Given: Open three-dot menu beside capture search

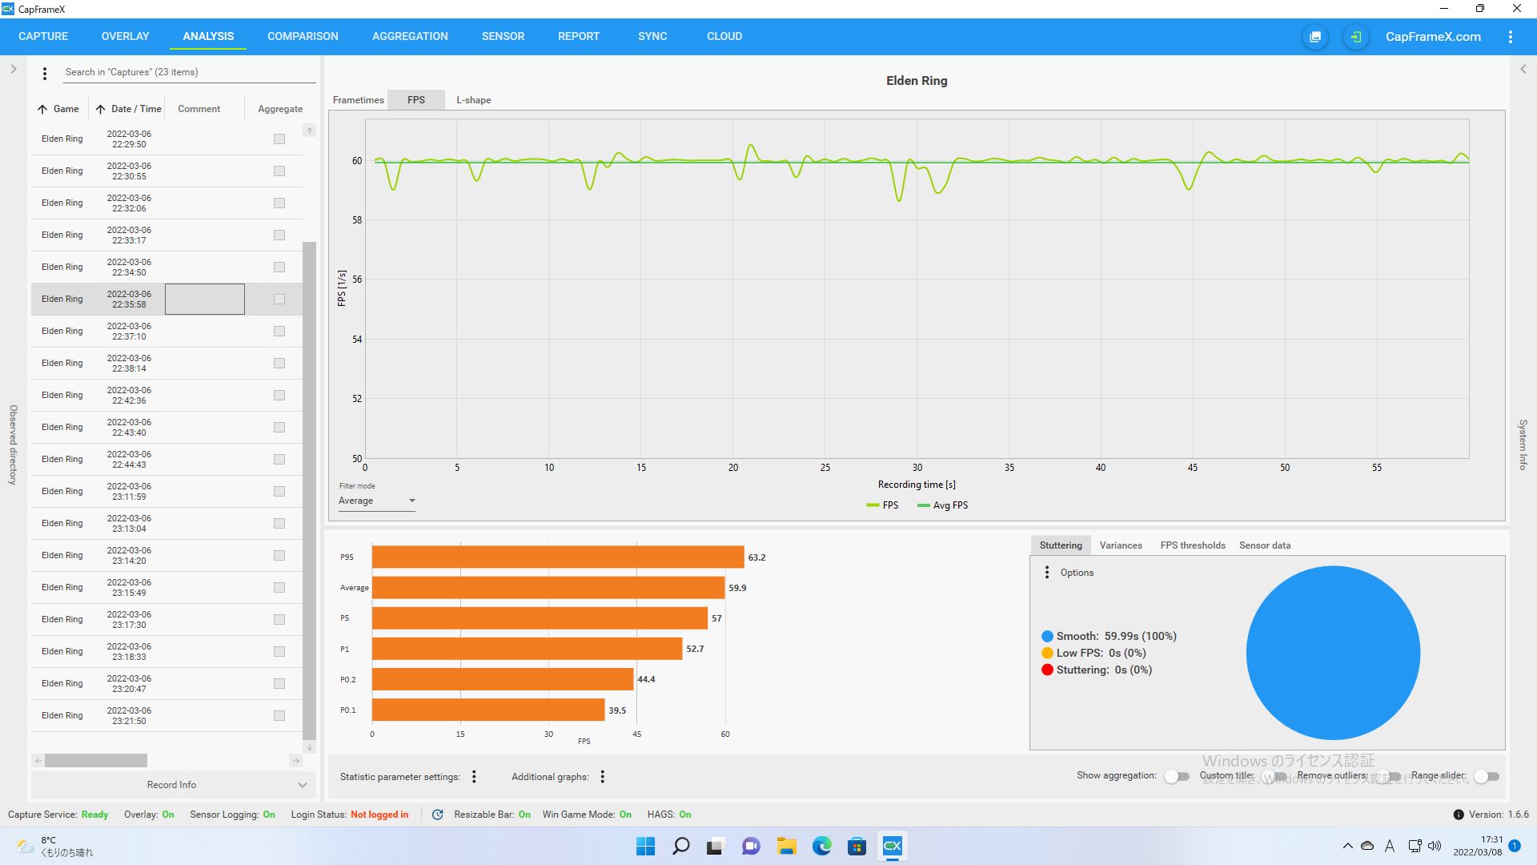Looking at the screenshot, I should [45, 73].
